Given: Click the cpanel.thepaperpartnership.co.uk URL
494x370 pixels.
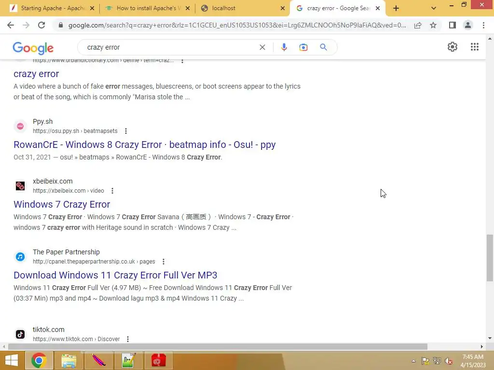Looking at the screenshot, I should coord(94,262).
